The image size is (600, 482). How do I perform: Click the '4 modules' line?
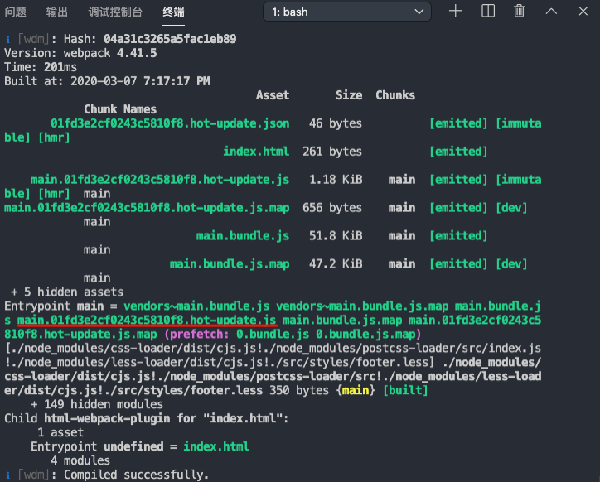pos(80,460)
